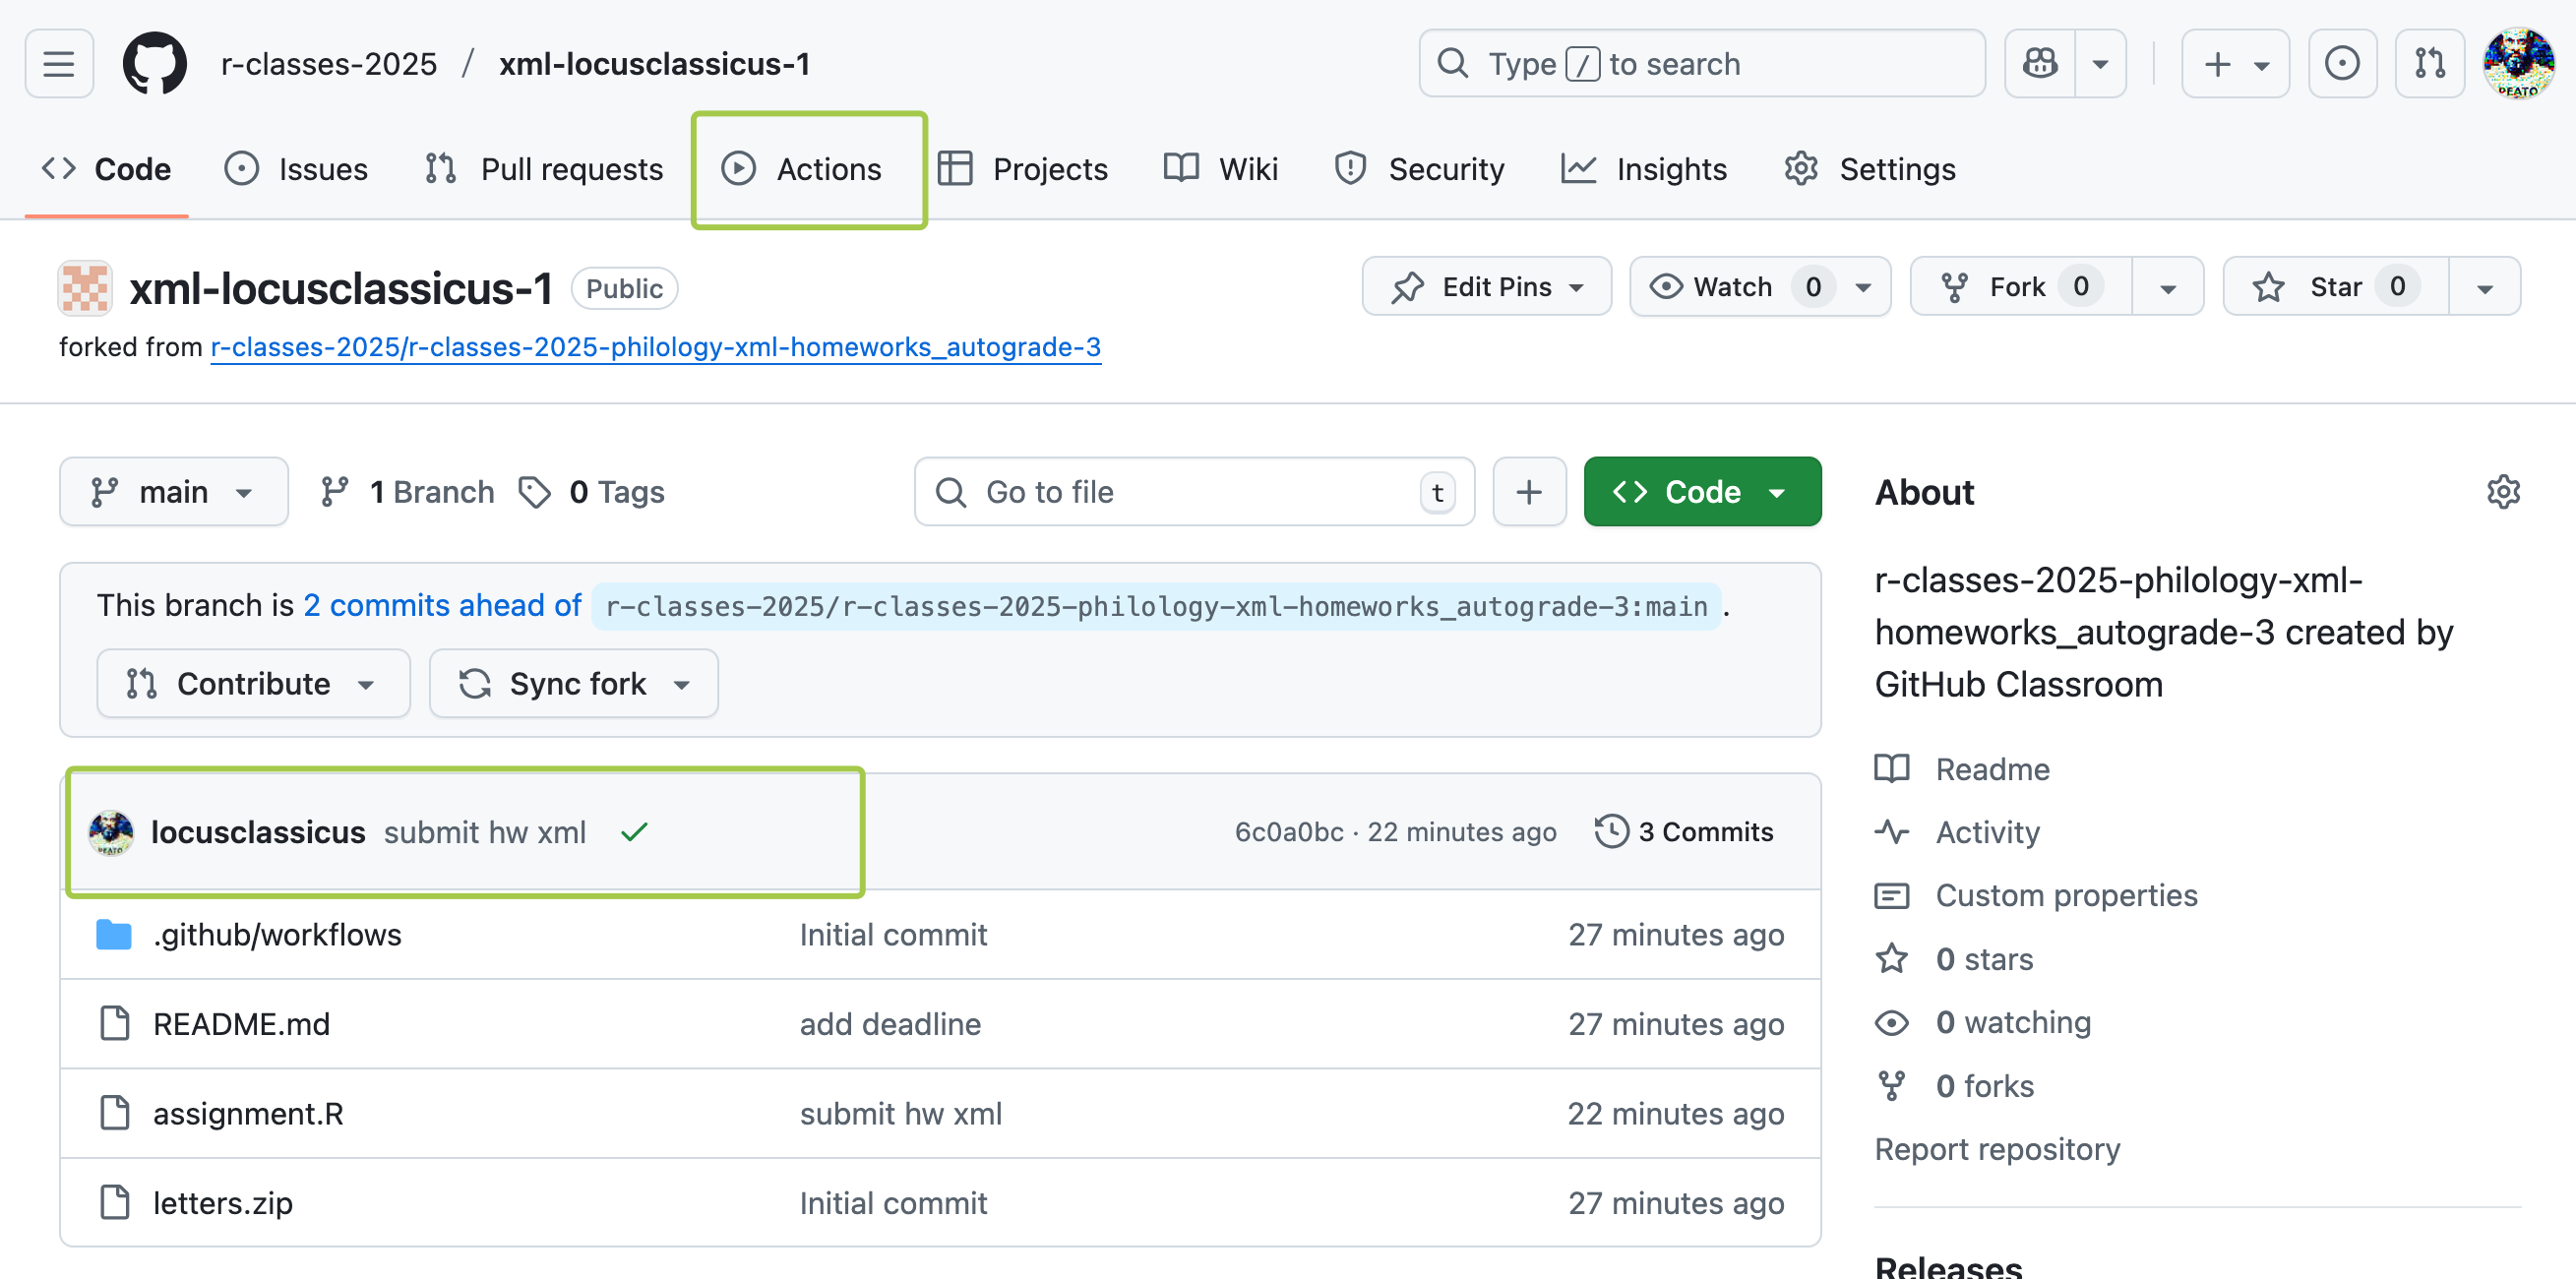Open Copilot chat icon
2576x1279 pixels.
(2040, 64)
